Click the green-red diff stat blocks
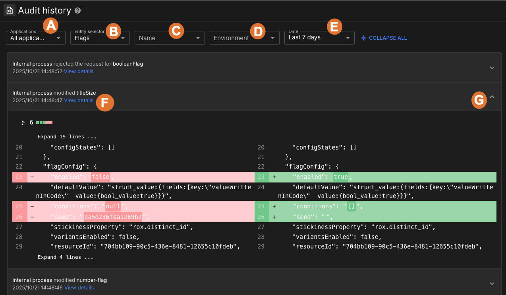Screen dimensions: 506x295 [x=43, y=122]
